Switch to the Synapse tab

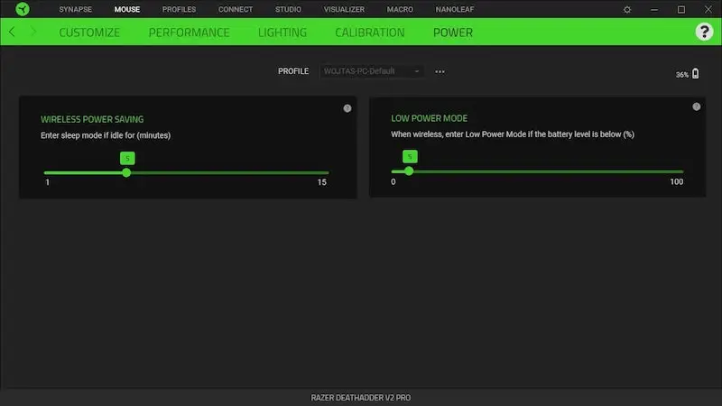click(76, 9)
